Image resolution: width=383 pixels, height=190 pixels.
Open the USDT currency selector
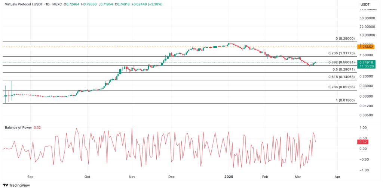click(365, 4)
